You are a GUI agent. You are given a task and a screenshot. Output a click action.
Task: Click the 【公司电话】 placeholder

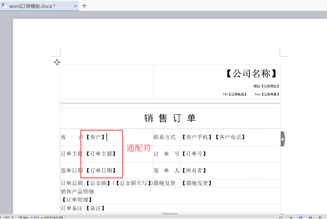(238, 94)
